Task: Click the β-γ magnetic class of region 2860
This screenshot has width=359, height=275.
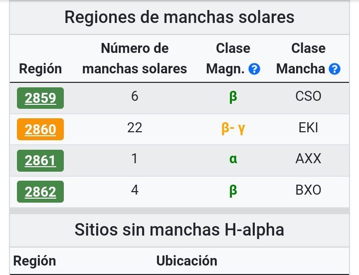Action: coord(233,128)
